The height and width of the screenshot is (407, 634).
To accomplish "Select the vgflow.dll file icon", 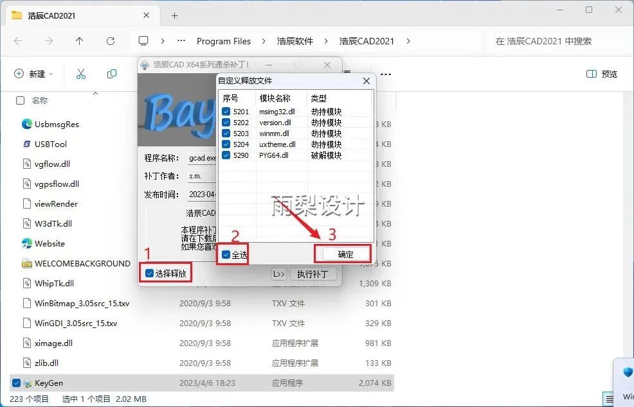I will click(27, 164).
